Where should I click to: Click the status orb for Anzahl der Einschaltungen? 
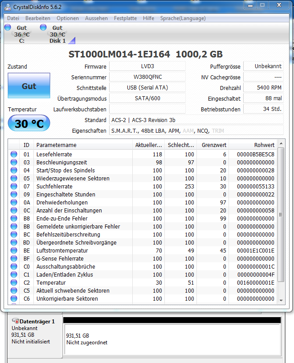click(x=14, y=210)
